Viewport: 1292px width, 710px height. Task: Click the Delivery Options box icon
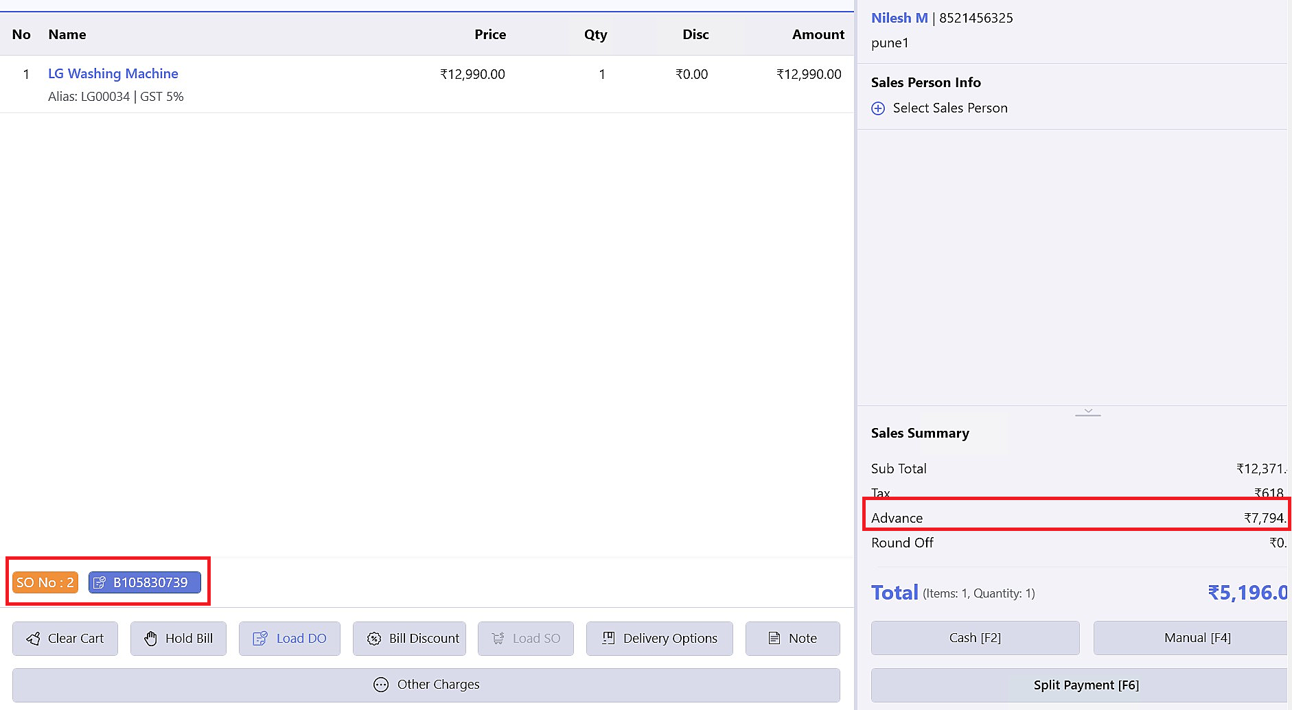click(608, 639)
